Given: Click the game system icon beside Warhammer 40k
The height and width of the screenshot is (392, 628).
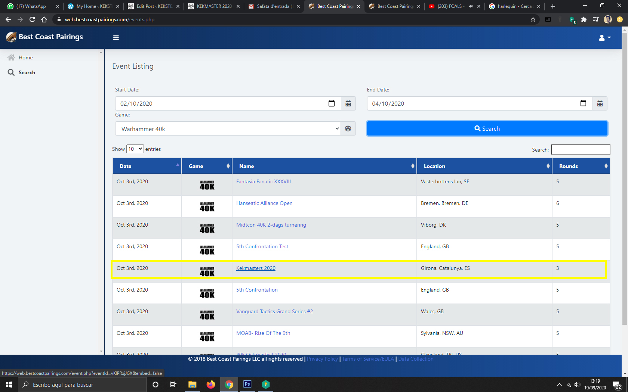Looking at the screenshot, I should [x=348, y=129].
